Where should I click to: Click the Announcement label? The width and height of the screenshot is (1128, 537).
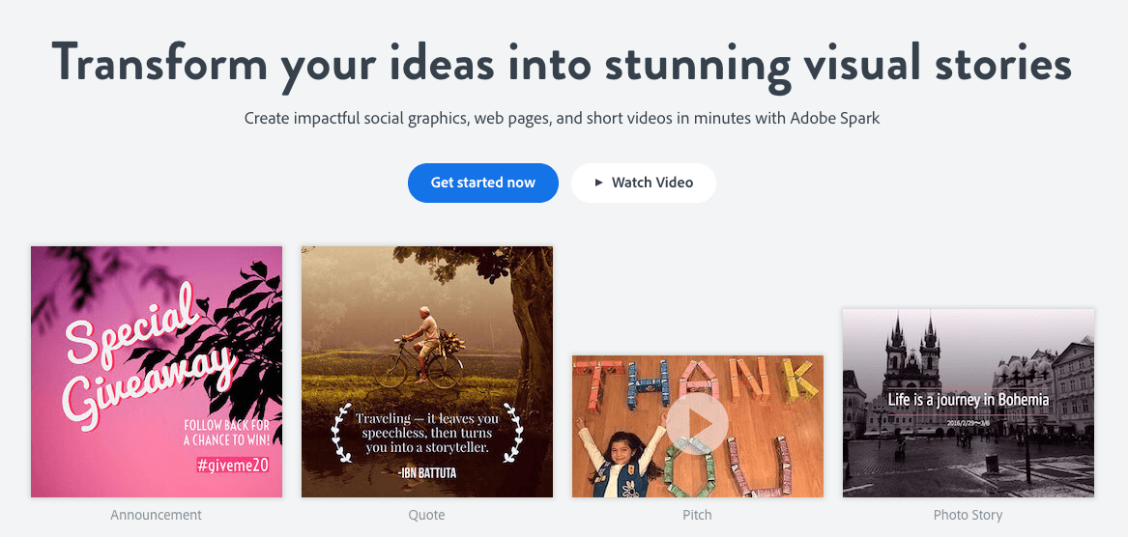click(157, 515)
